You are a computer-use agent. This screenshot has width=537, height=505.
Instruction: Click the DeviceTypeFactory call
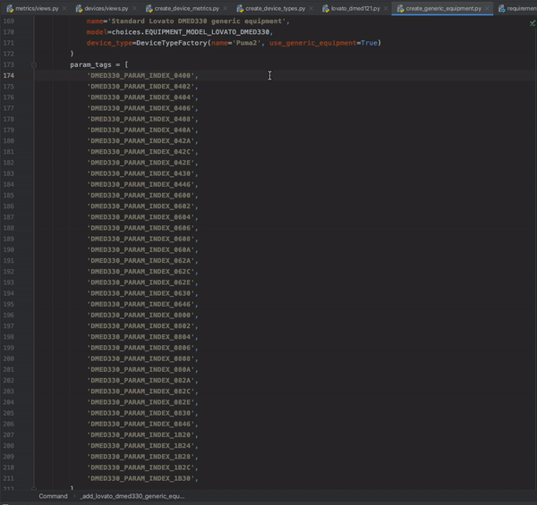point(172,43)
